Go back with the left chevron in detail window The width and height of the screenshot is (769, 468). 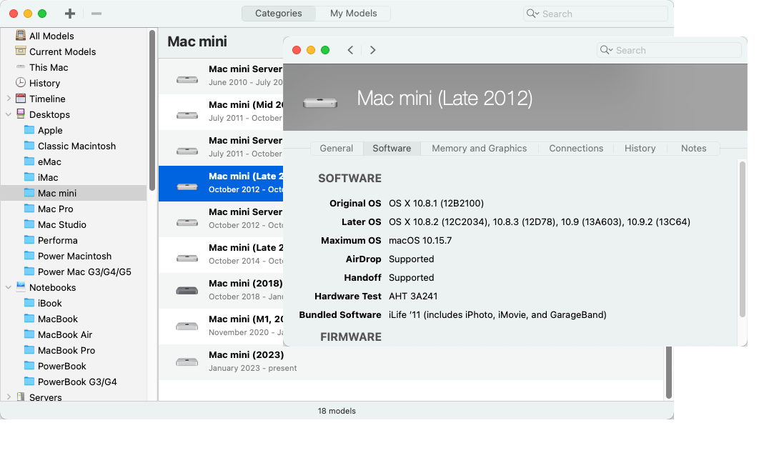point(350,50)
